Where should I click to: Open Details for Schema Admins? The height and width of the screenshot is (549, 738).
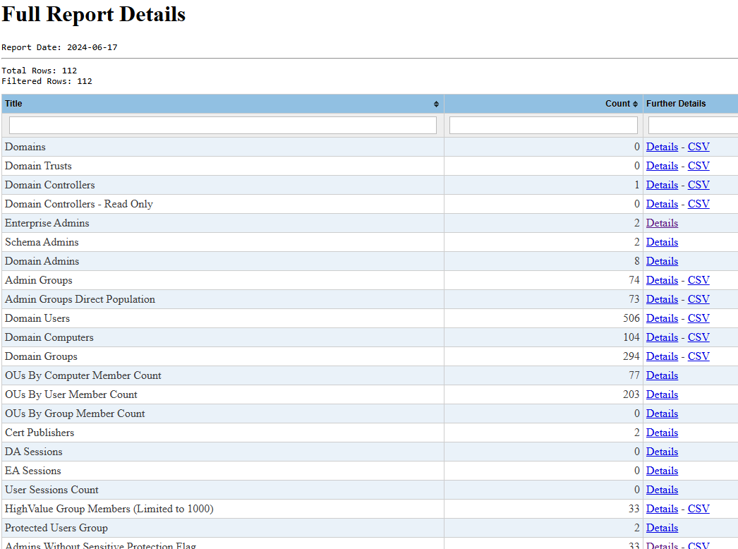click(x=662, y=241)
